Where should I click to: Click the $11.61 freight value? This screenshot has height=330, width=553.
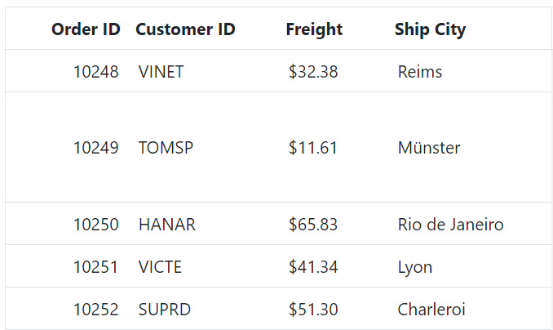click(x=313, y=148)
